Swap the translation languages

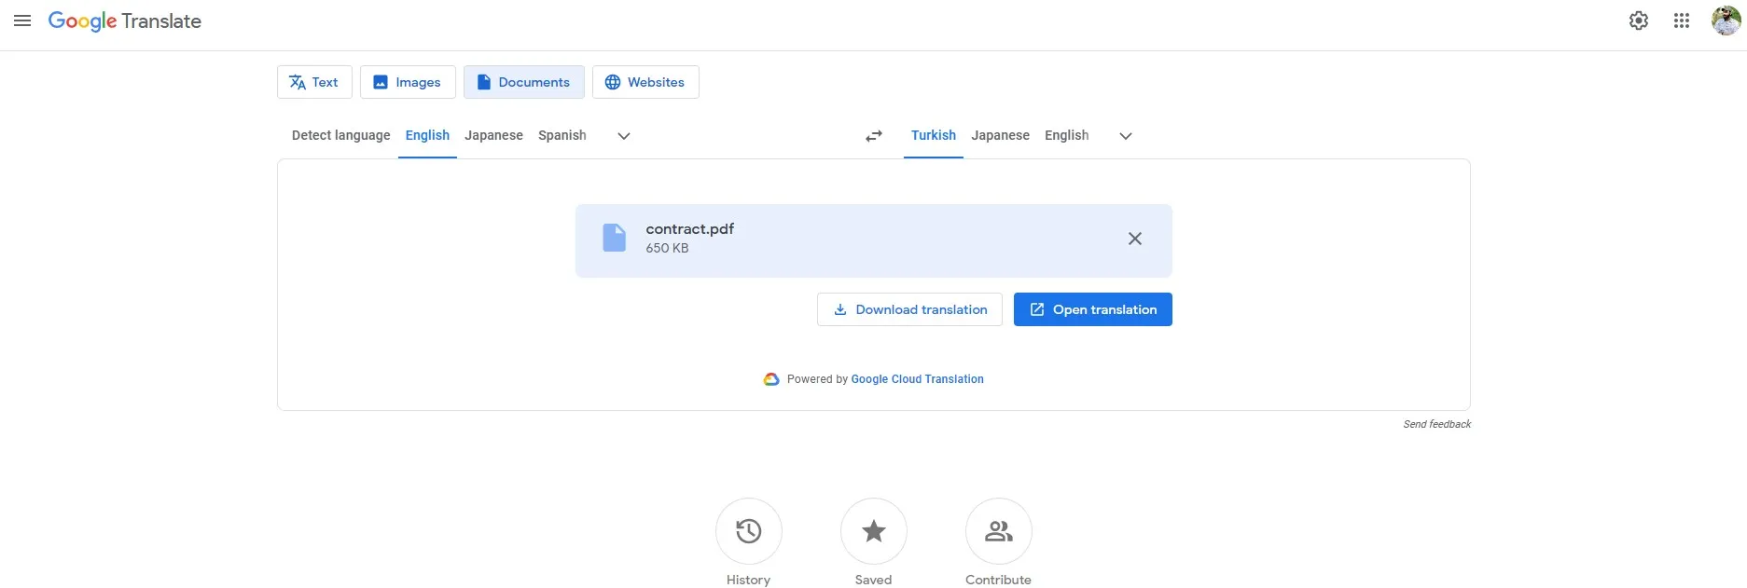coord(873,135)
